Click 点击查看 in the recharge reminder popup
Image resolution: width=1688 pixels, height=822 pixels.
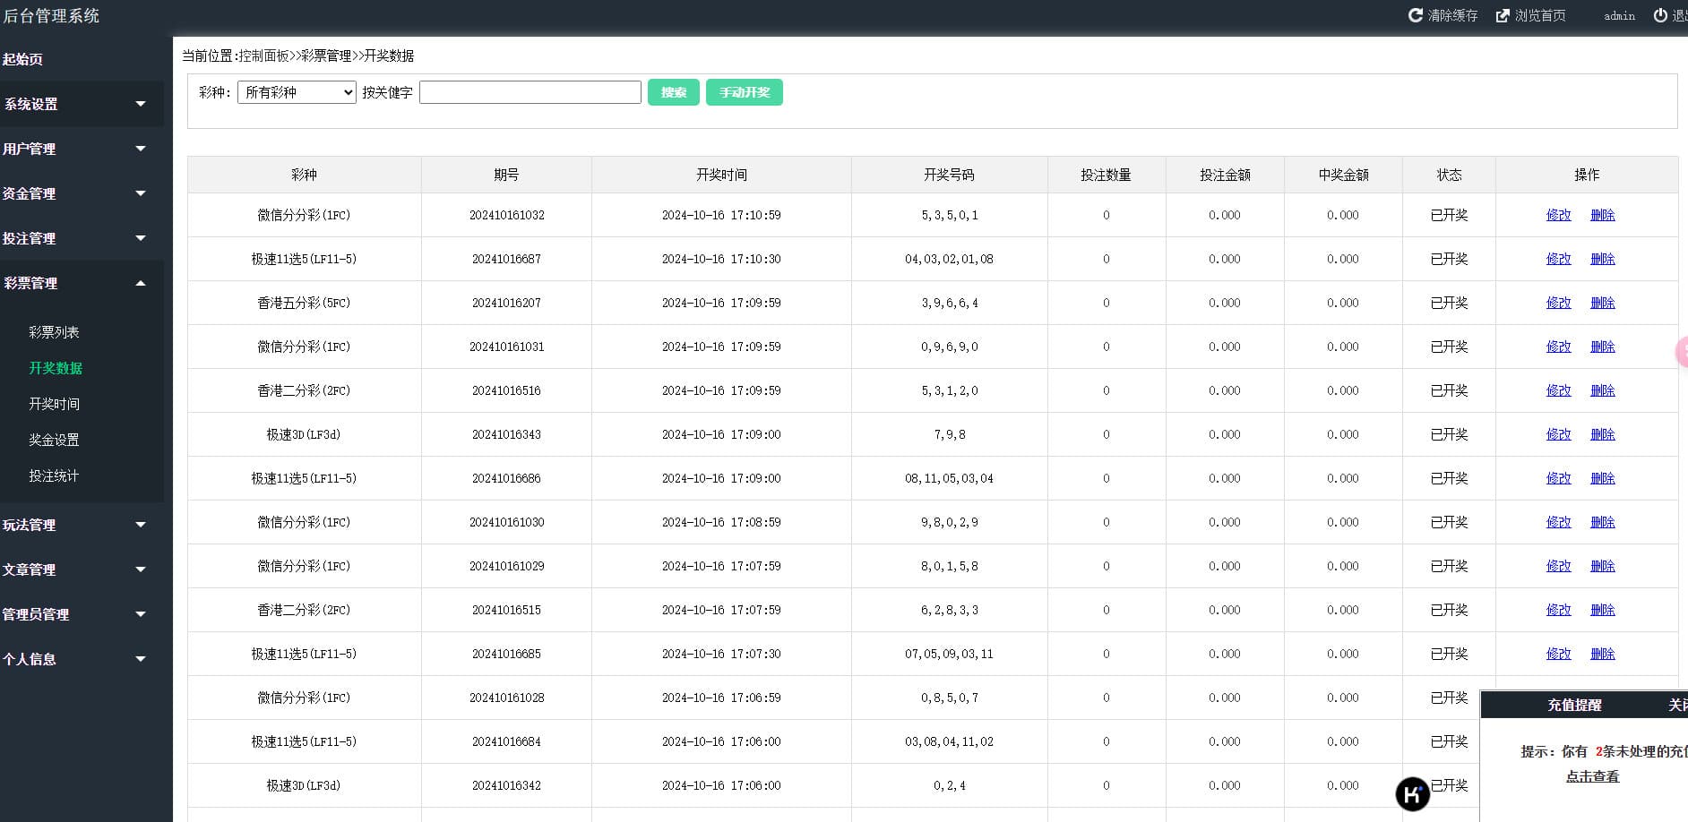click(1592, 776)
